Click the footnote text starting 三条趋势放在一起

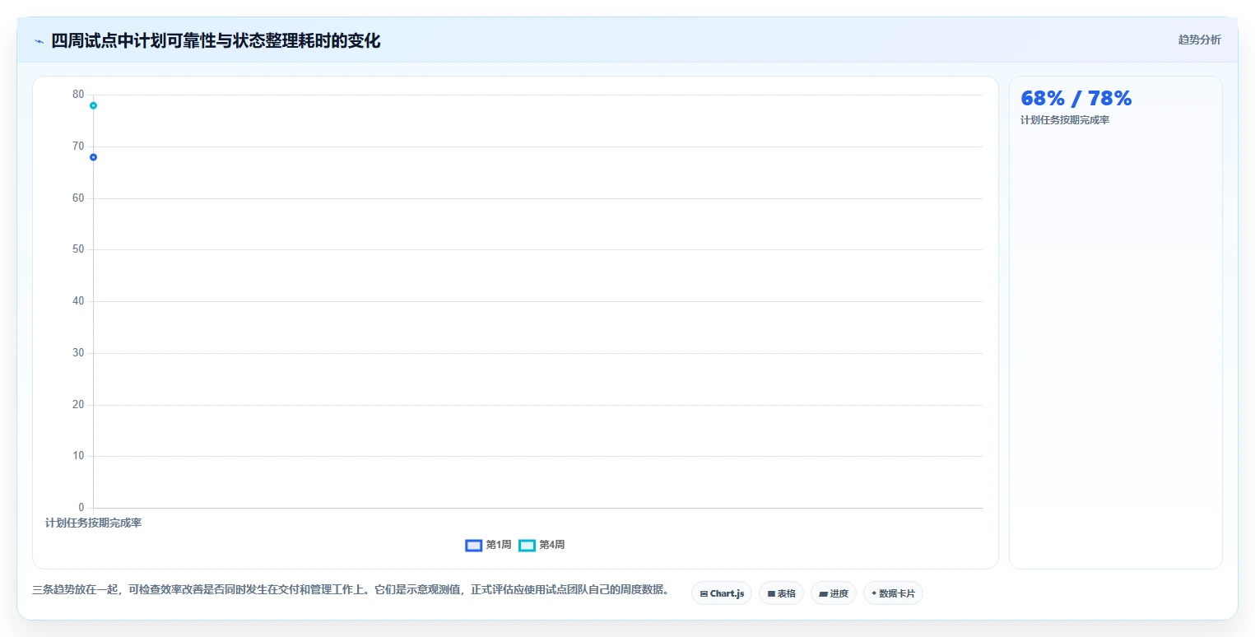[x=351, y=590]
